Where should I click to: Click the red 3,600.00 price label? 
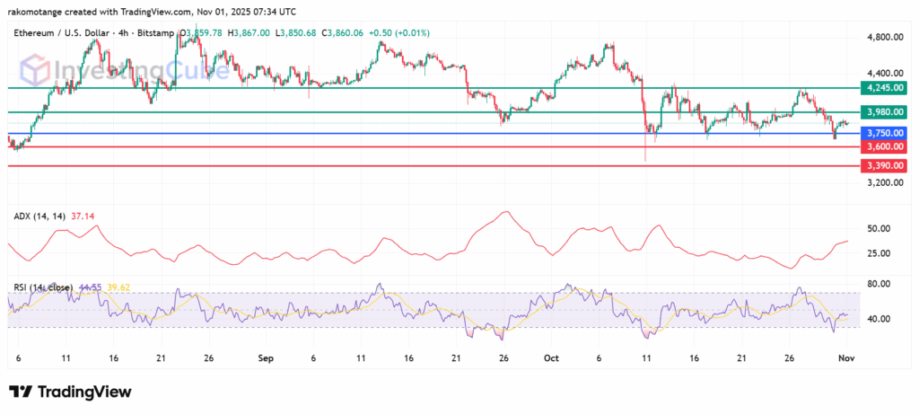[x=881, y=146]
